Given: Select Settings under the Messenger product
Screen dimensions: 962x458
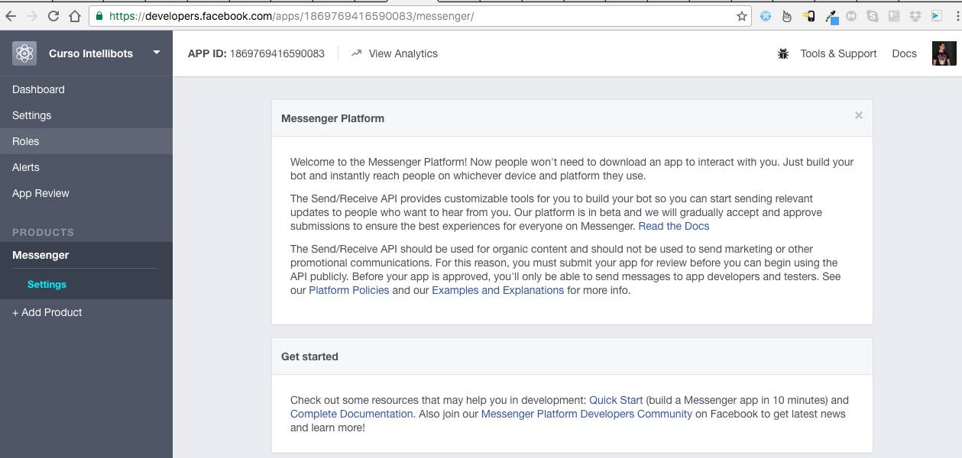Looking at the screenshot, I should (47, 284).
